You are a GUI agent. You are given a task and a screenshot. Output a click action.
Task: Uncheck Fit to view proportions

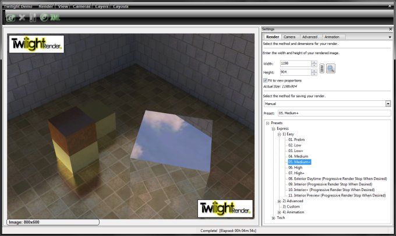point(266,80)
